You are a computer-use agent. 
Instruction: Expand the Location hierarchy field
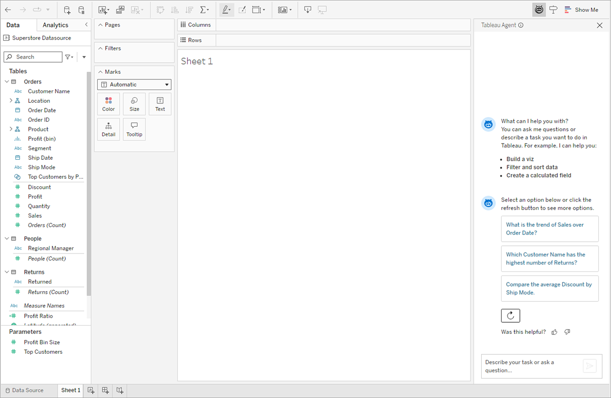pyautogui.click(x=11, y=101)
